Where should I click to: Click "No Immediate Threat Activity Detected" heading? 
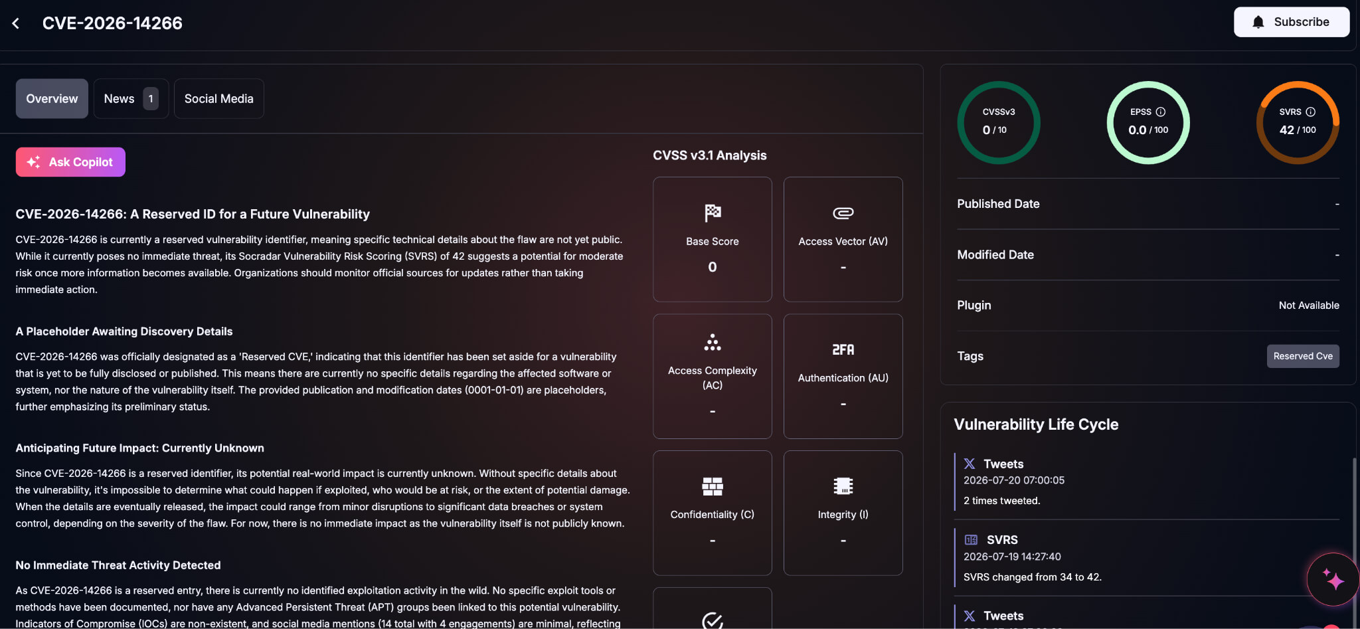(118, 565)
